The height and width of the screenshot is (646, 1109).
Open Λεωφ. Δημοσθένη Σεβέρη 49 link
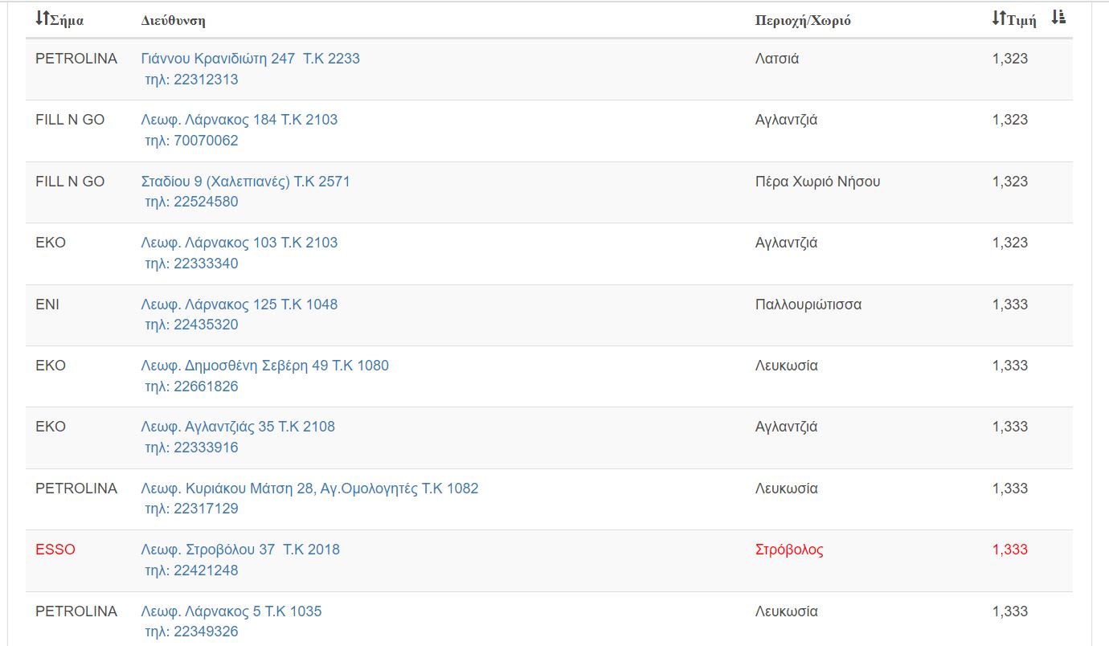click(x=264, y=366)
